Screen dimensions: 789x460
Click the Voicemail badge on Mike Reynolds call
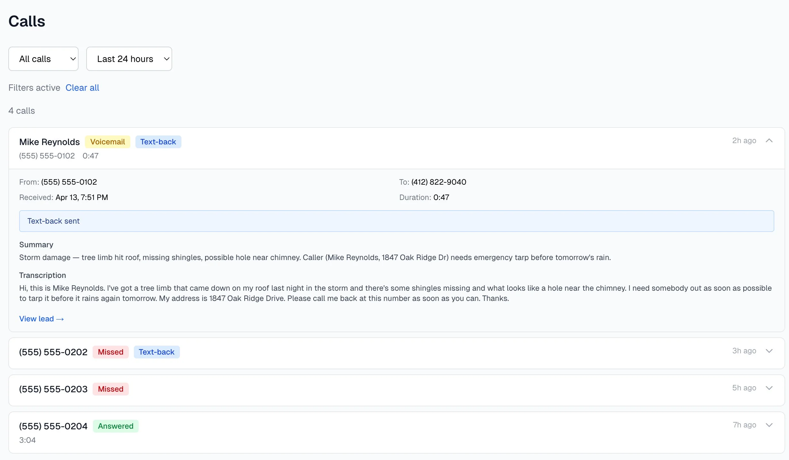click(x=108, y=142)
